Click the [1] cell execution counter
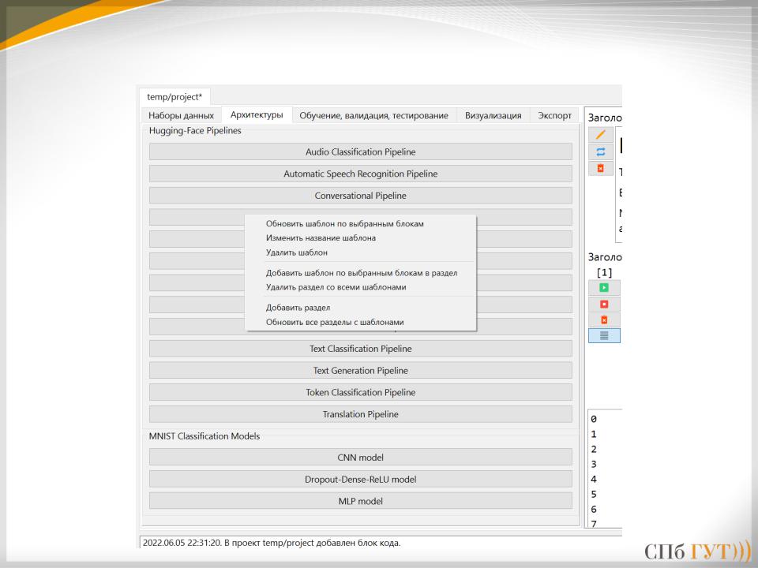The height and width of the screenshot is (568, 758). pyautogui.click(x=604, y=272)
